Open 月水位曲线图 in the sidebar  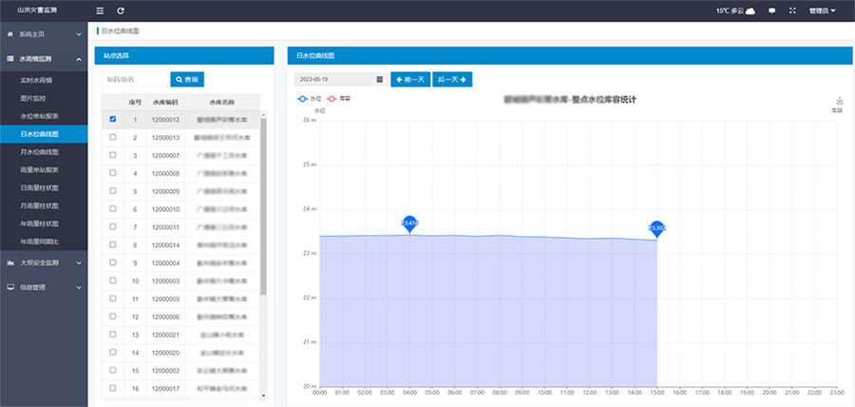(39, 152)
